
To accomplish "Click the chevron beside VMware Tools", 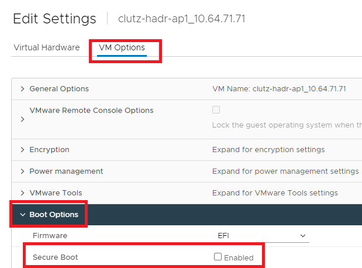I will point(22,193).
